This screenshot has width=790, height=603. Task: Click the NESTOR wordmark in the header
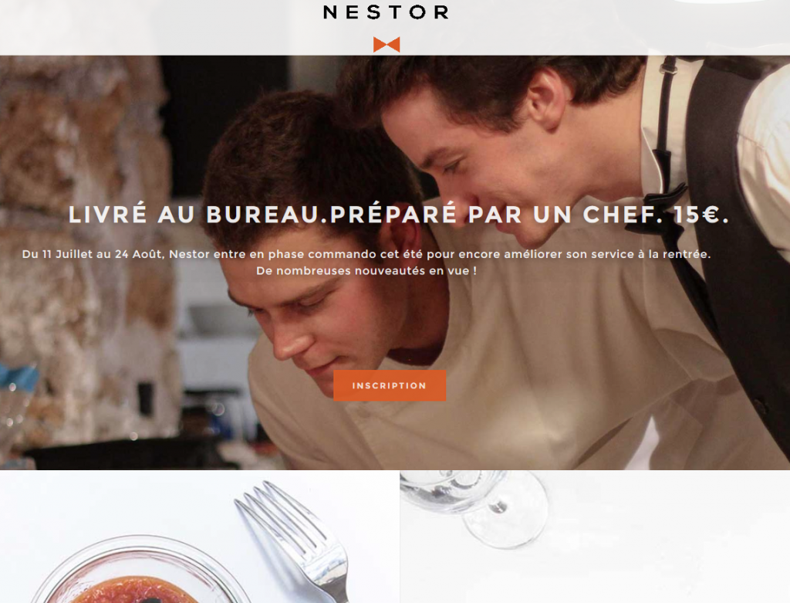pos(386,12)
